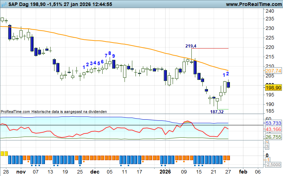The image size is (283, 176).
Task: Select the red 43,166 indicator value box
Action: click(273, 130)
